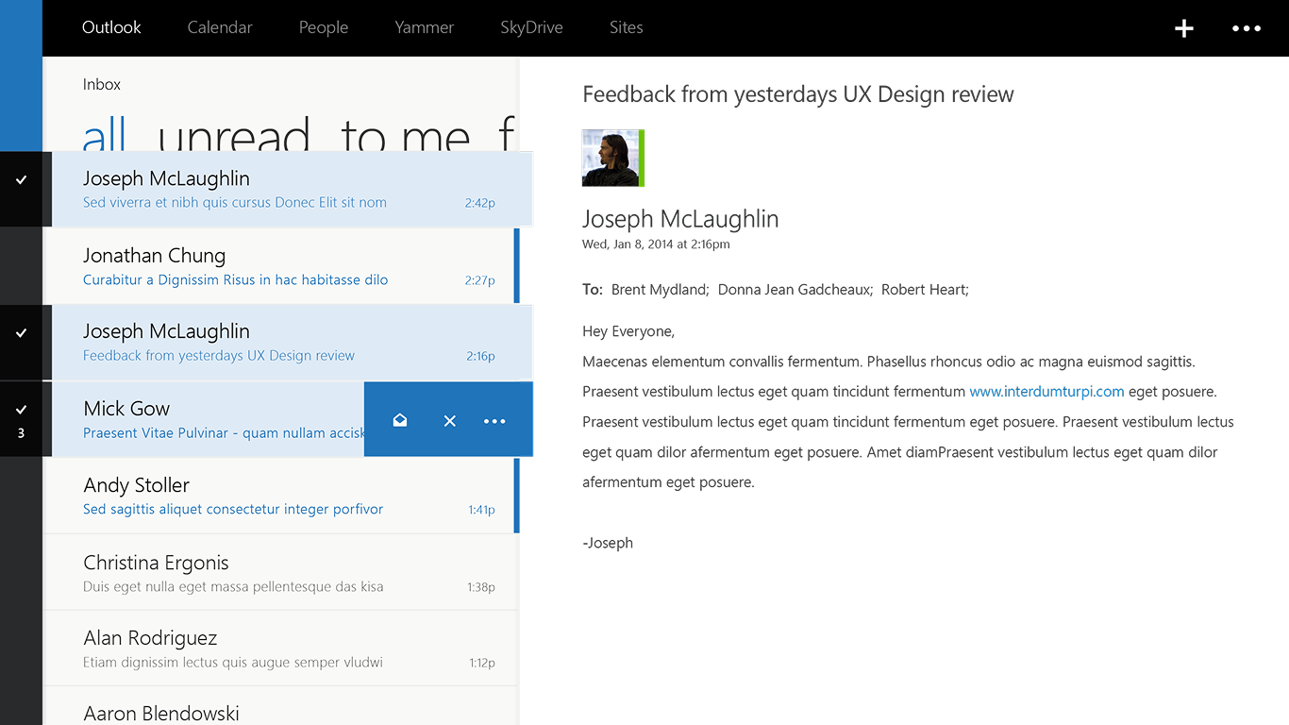Viewport: 1289px width, 725px height.
Task: Open Christina Ergonis's message
Action: coord(281,572)
